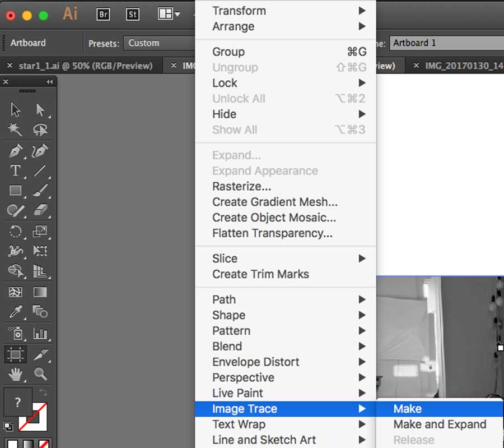Image resolution: width=504 pixels, height=448 pixels.
Task: Choose the Hand tool
Action: (x=16, y=373)
